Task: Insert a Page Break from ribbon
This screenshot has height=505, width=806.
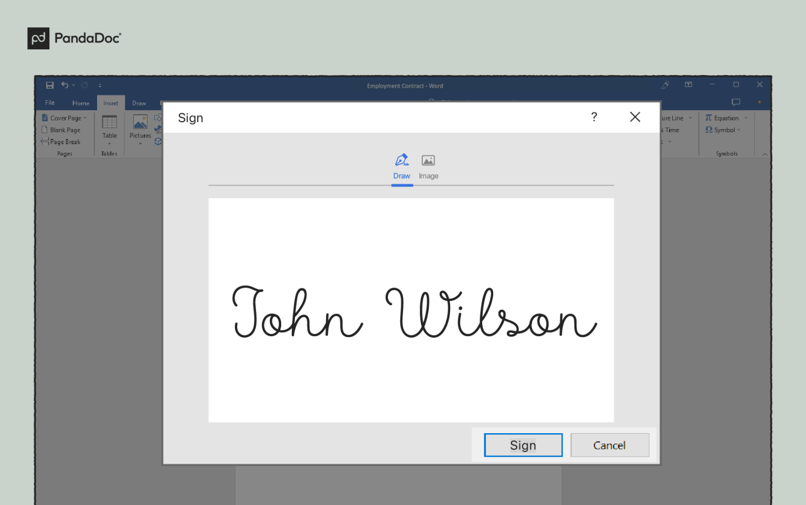Action: click(61, 142)
